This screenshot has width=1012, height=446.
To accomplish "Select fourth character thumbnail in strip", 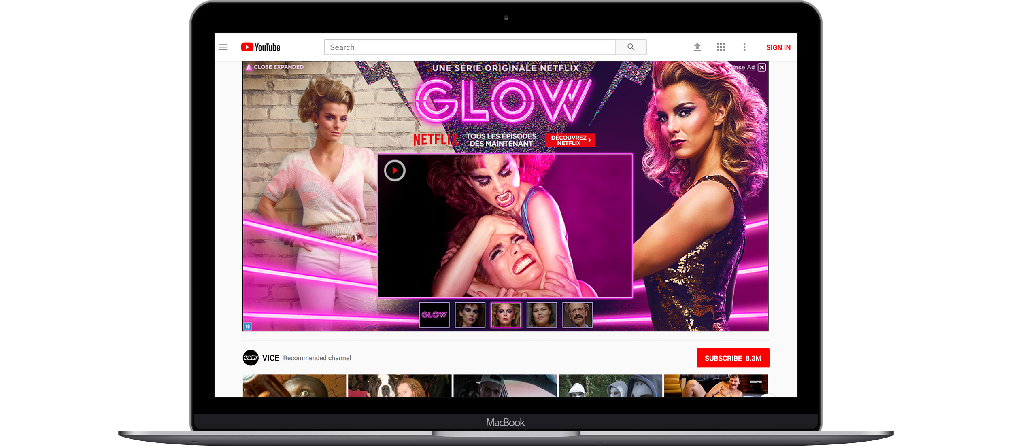I will coord(542,315).
